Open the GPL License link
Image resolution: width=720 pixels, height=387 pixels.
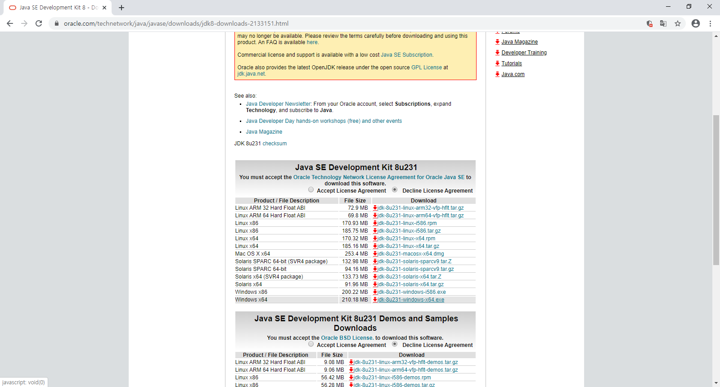tap(427, 67)
